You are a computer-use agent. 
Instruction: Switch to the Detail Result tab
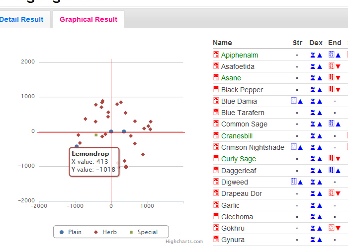21,20
